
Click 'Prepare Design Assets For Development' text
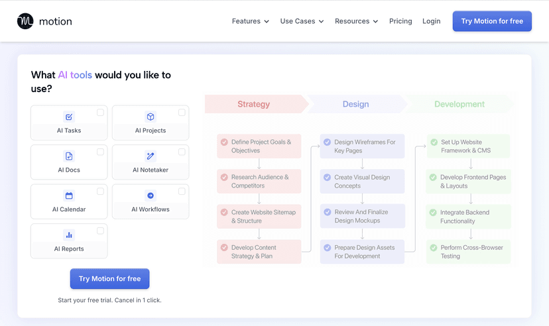365,252
